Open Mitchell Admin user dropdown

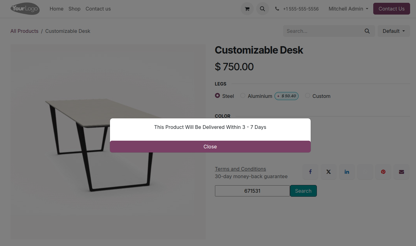point(348,9)
